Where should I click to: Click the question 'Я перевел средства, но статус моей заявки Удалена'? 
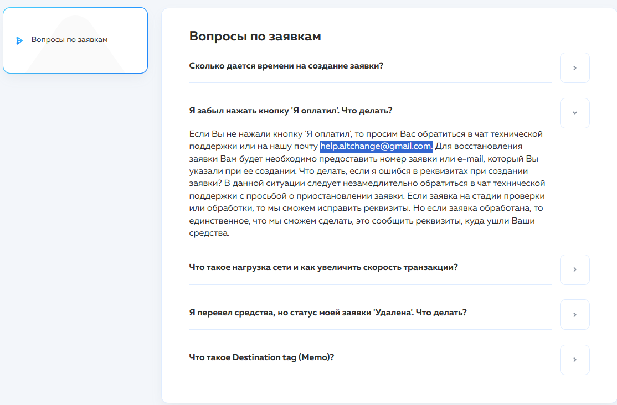point(329,311)
